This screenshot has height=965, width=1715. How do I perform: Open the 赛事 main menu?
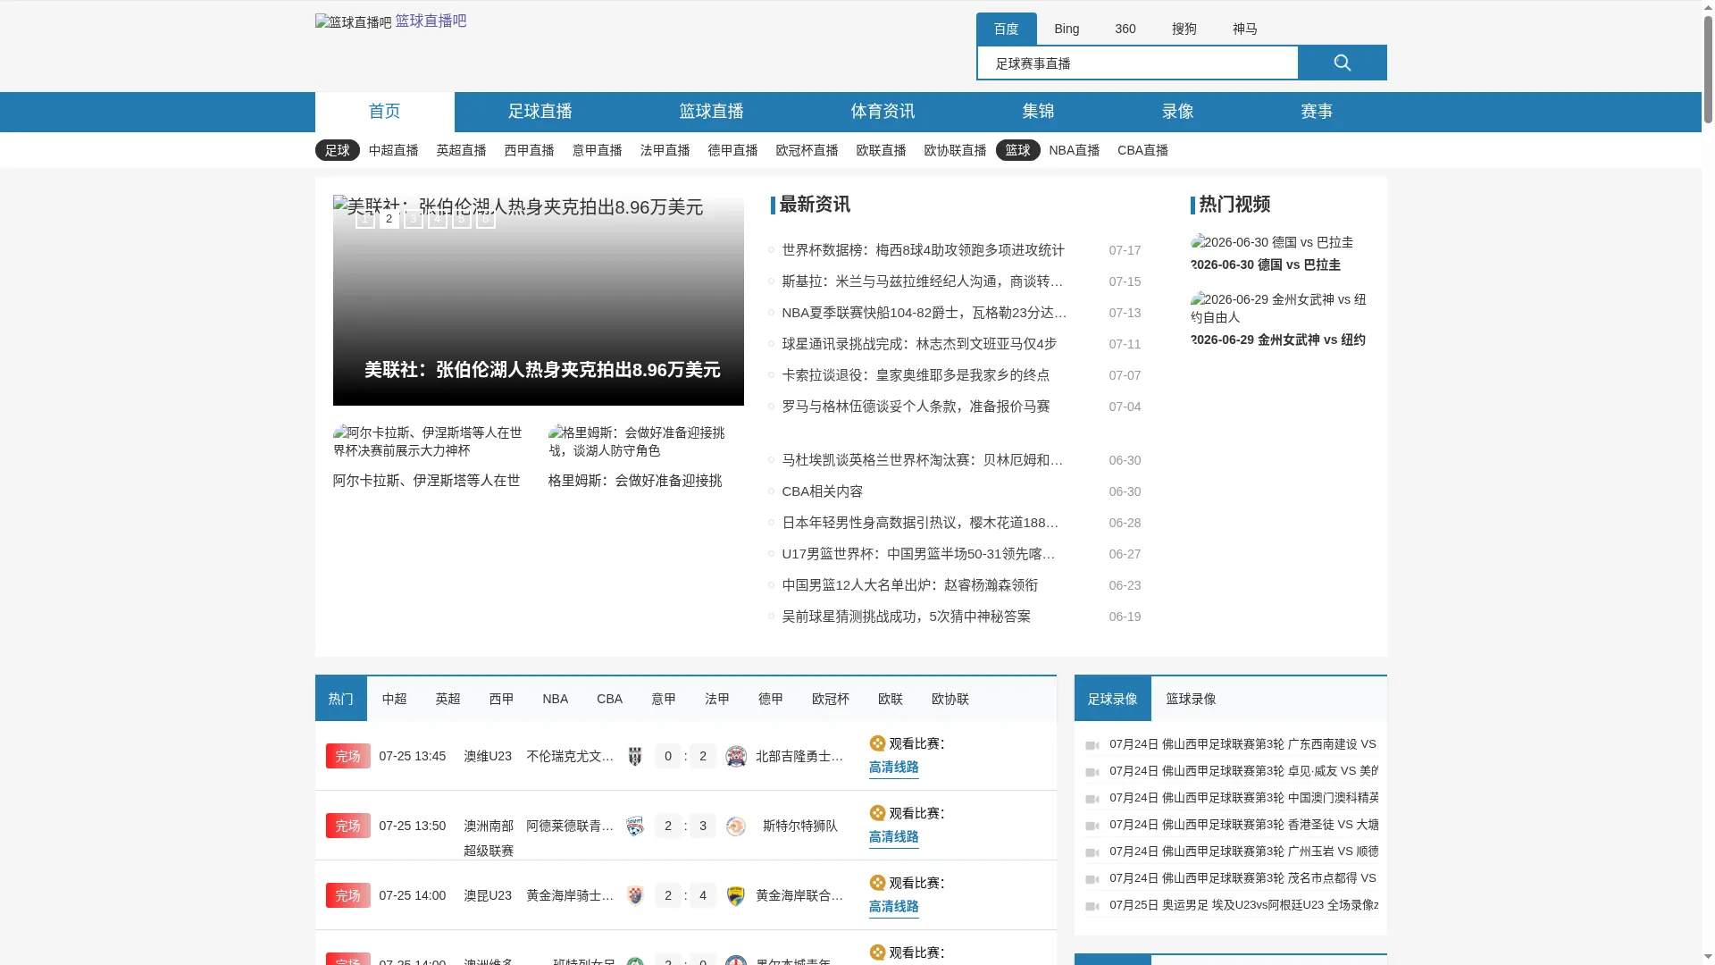point(1317,112)
